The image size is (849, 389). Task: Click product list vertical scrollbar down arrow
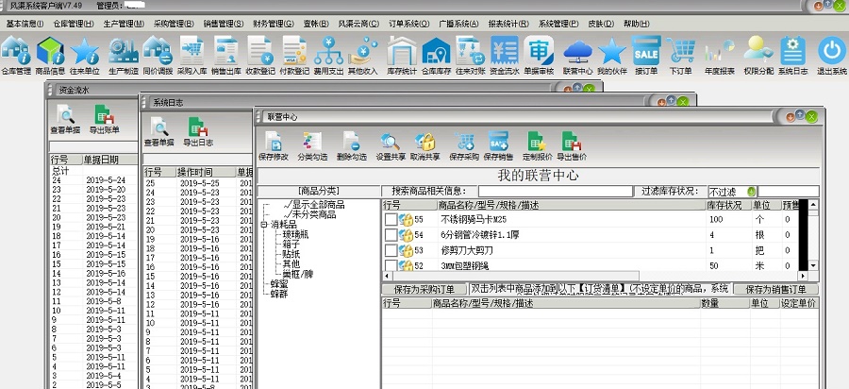point(813,265)
